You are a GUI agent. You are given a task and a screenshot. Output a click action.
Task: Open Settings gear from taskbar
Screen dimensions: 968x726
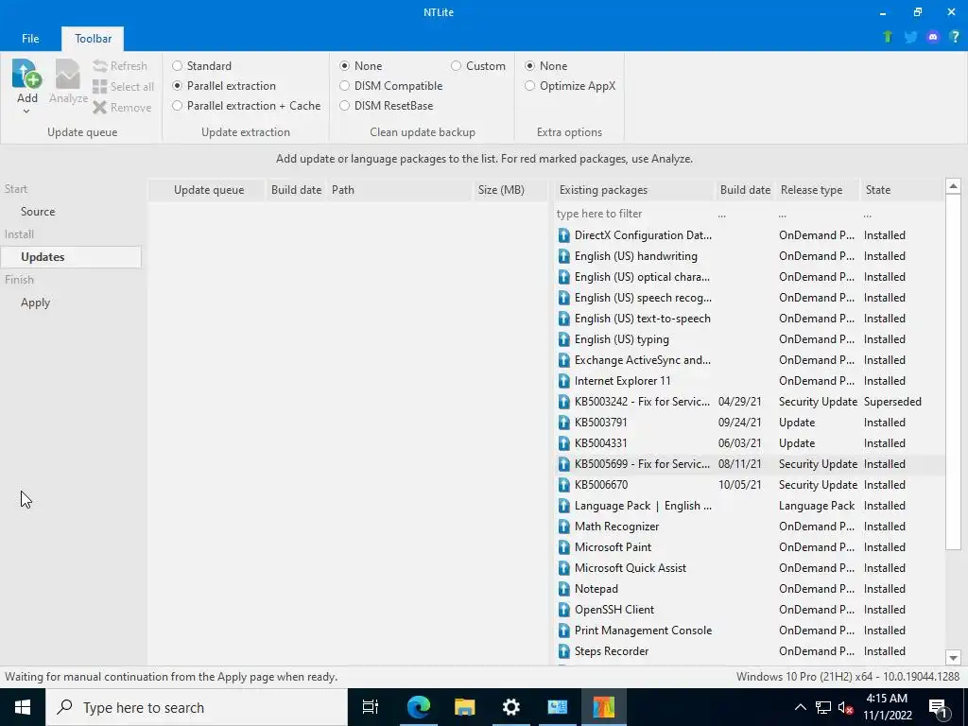click(x=511, y=707)
